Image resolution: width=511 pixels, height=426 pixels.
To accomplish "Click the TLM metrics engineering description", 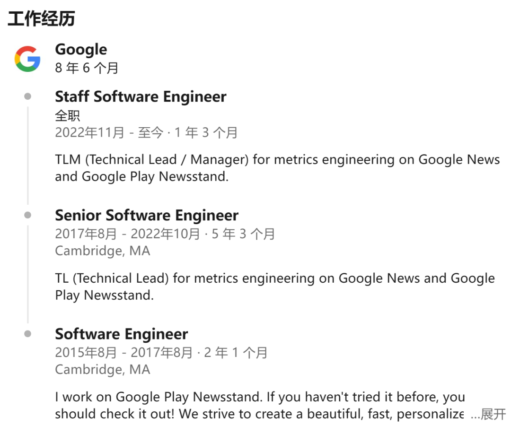I will tap(277, 168).
